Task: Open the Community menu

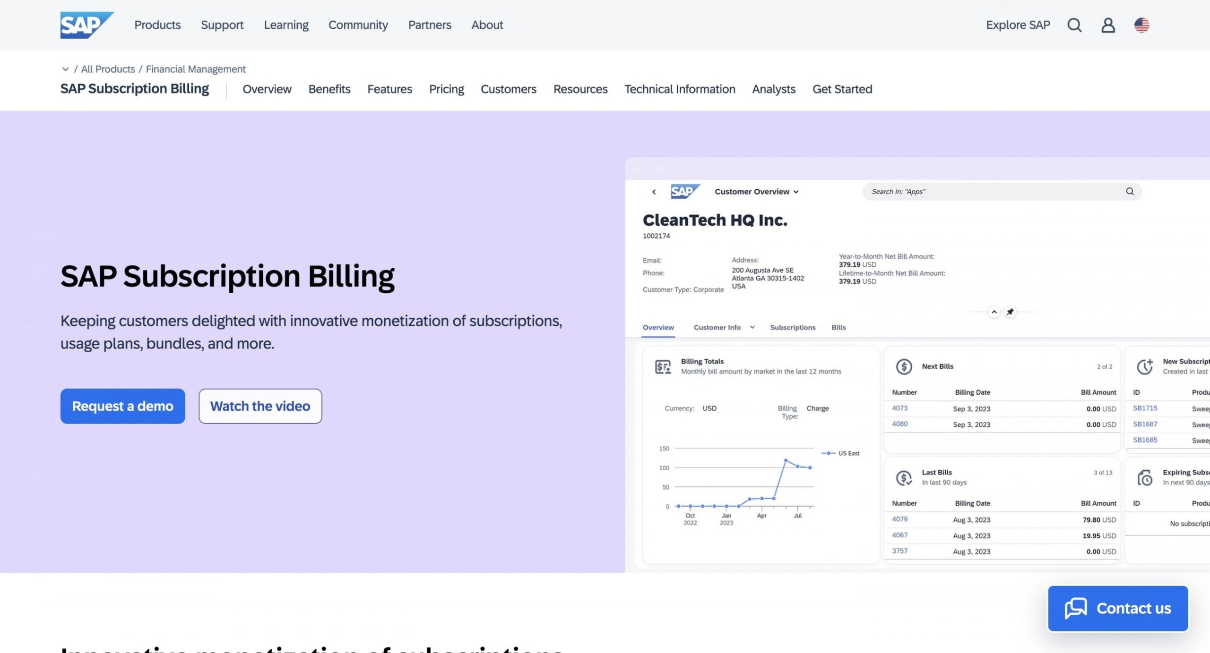Action: tap(358, 25)
